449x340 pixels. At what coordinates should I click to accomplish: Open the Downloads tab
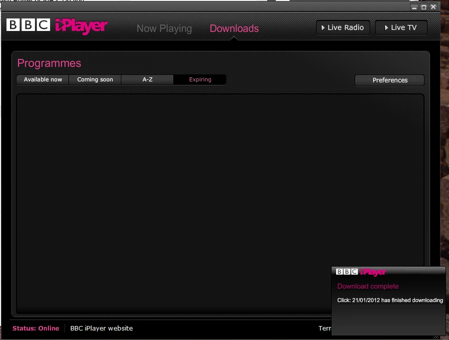pyautogui.click(x=234, y=28)
